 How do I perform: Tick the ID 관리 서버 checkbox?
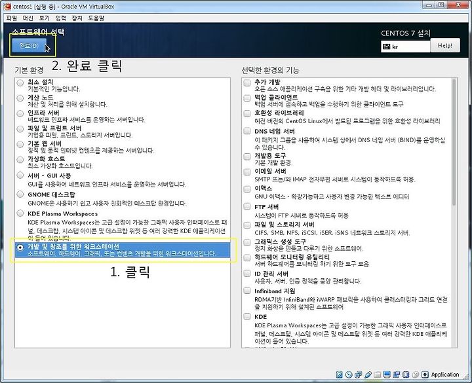coord(247,273)
